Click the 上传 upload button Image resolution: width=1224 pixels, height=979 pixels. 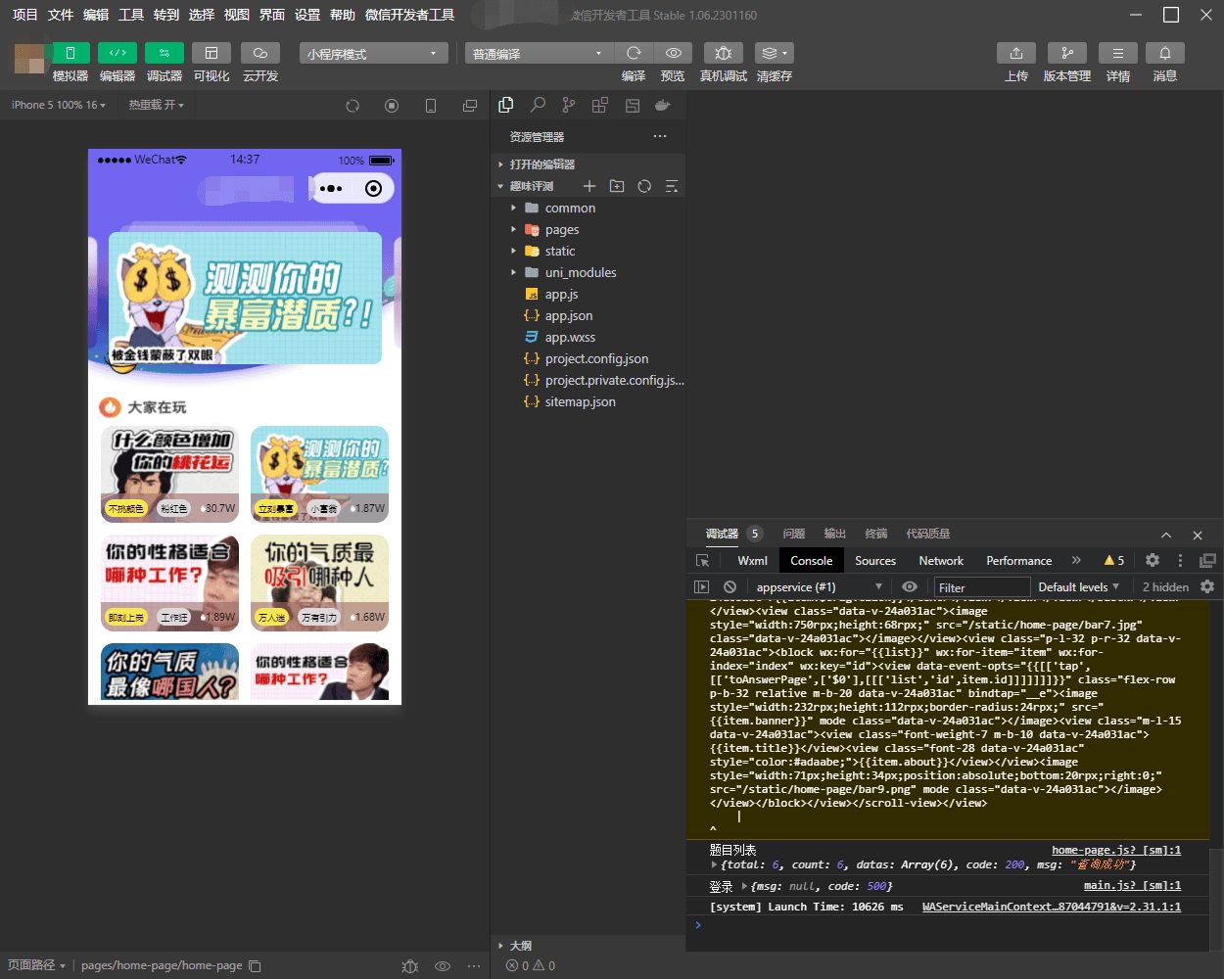pos(1016,53)
